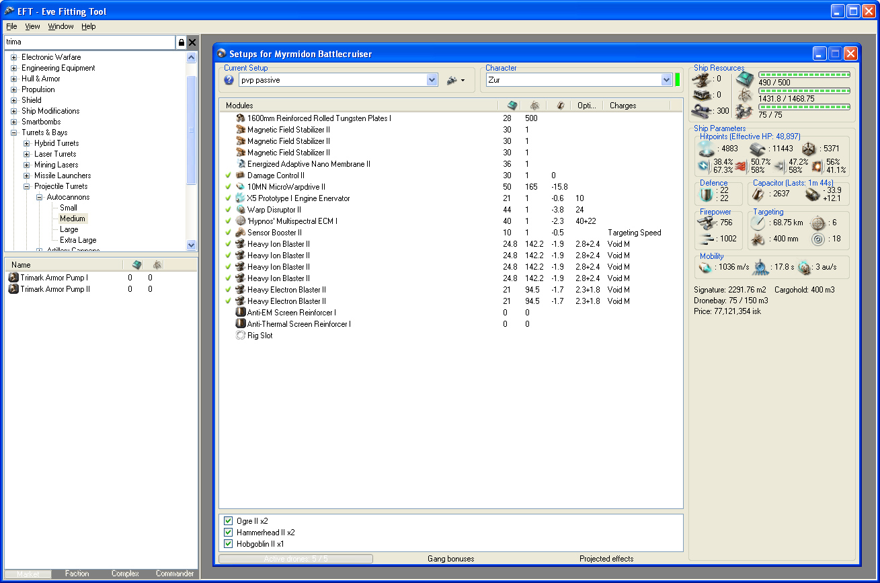Click the scan resolution icon beside 400 mm

coord(758,239)
